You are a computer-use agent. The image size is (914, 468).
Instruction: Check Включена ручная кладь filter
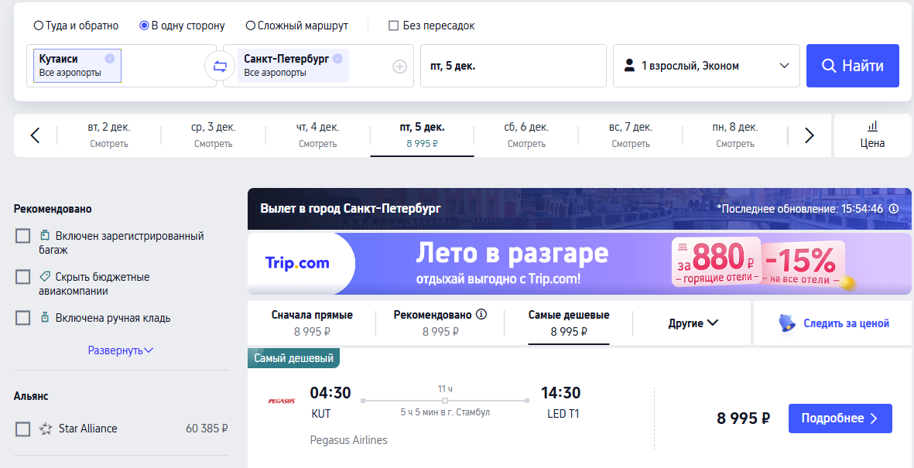22,318
